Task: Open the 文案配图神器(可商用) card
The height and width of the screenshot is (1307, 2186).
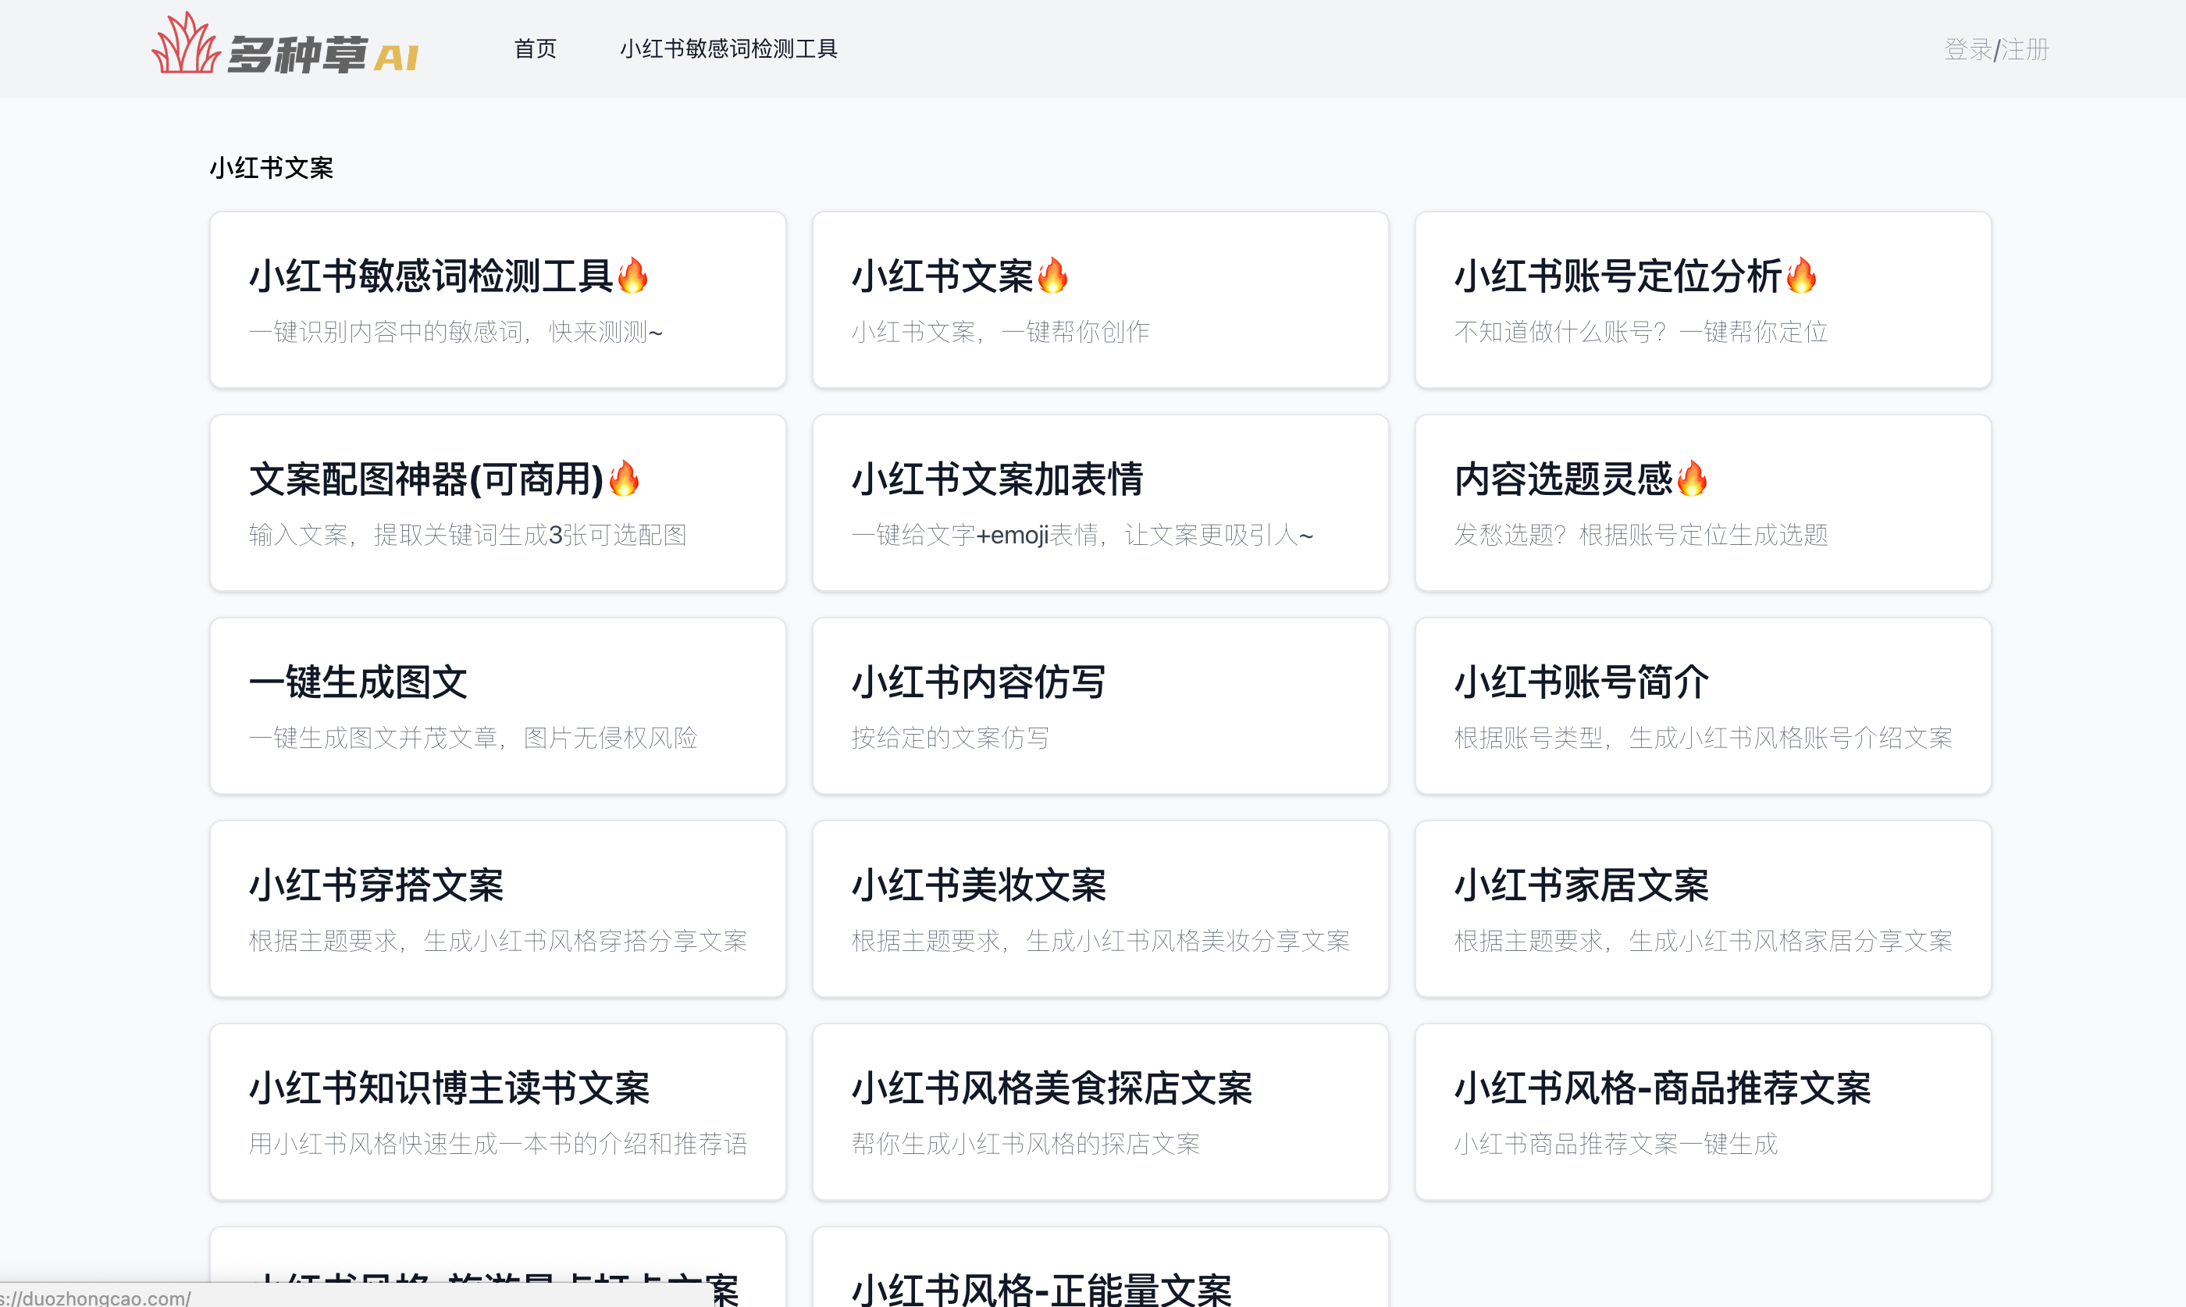Action: (x=497, y=503)
